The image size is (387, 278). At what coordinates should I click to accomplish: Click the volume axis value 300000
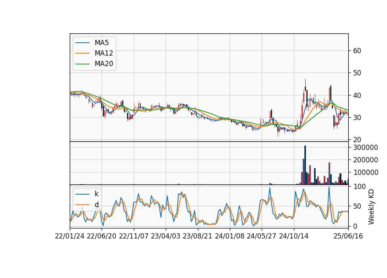366,147
